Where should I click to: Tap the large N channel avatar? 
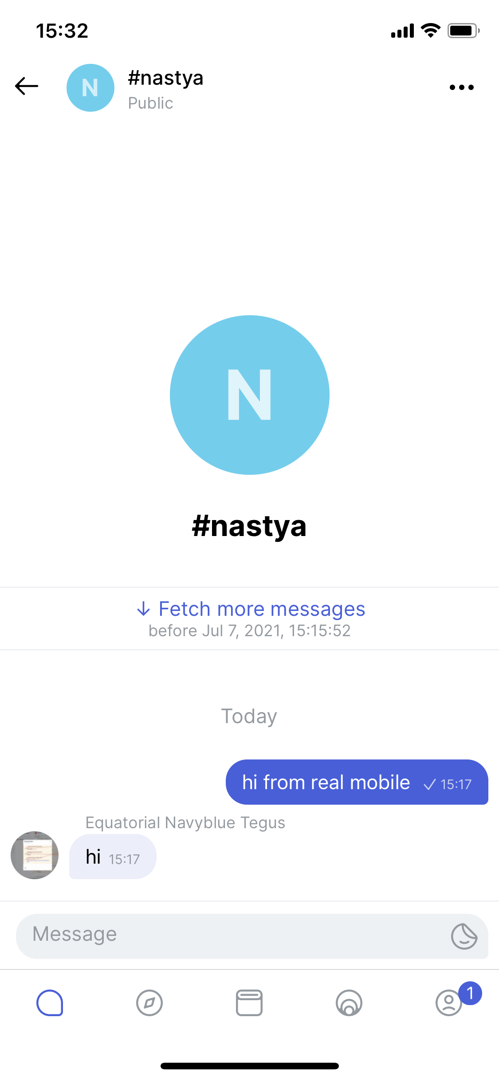click(250, 395)
